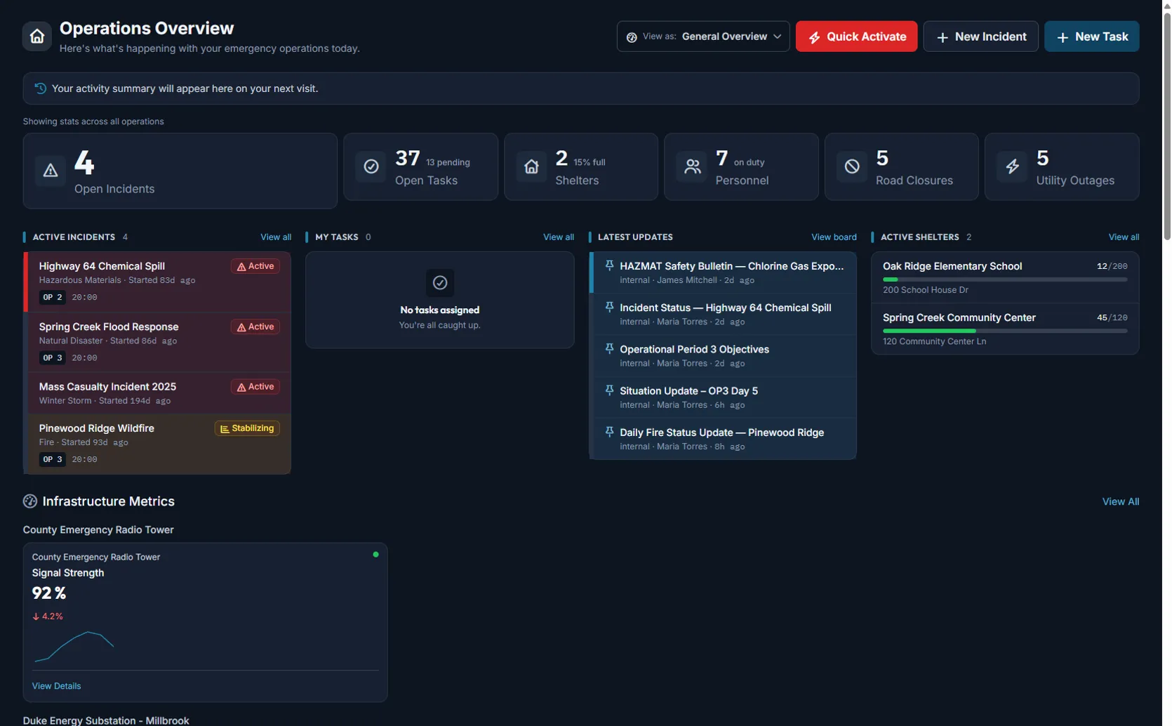Image resolution: width=1172 pixels, height=726 pixels.
Task: Click the gauge icon beside Infrastructure Metrics
Action: (x=29, y=501)
